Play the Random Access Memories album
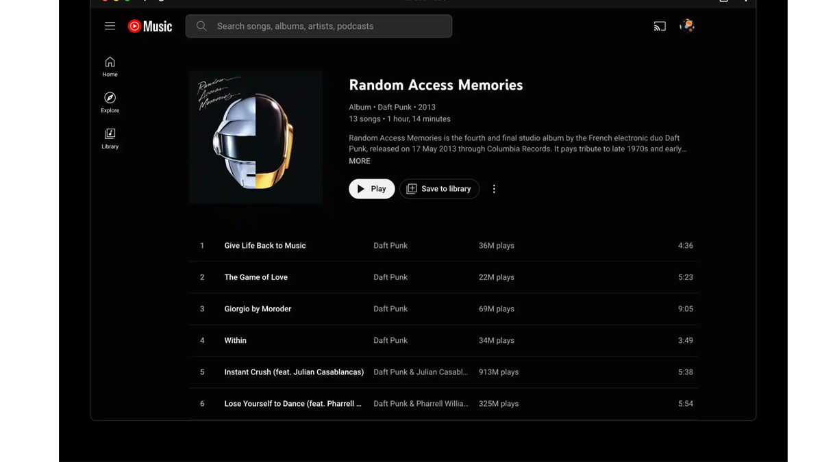This screenshot has height=462, width=822. pyautogui.click(x=372, y=189)
